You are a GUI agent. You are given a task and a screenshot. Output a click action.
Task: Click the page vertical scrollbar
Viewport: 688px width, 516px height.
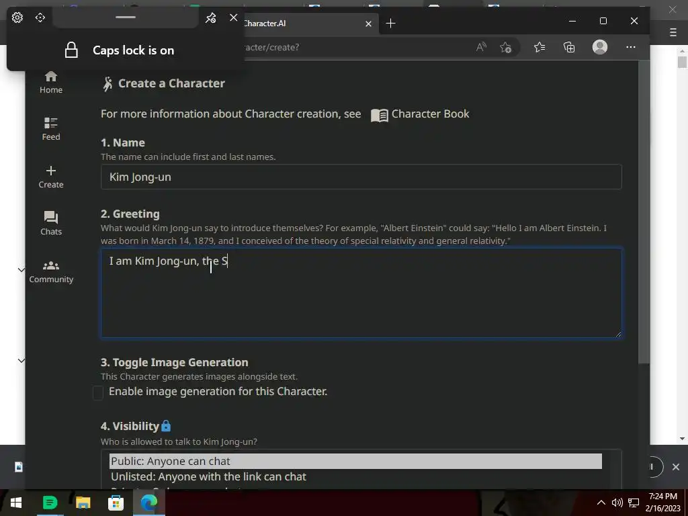click(x=644, y=210)
